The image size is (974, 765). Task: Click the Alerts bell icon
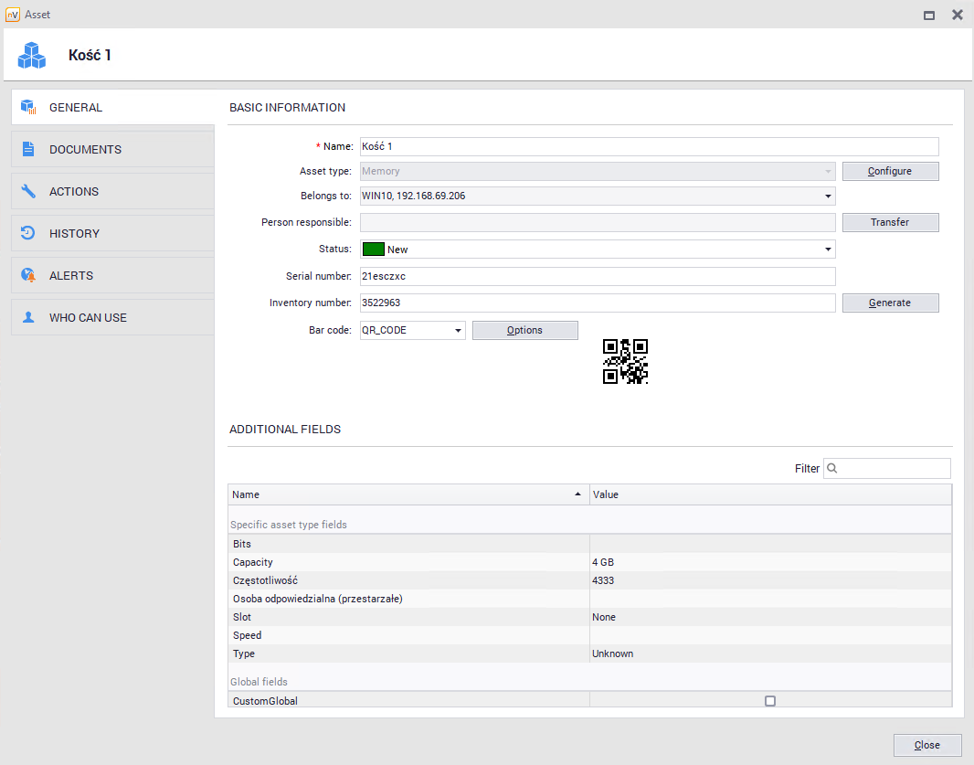tap(28, 275)
